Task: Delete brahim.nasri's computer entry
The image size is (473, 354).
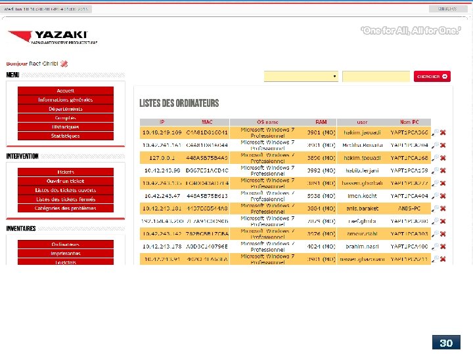Action: point(443,246)
